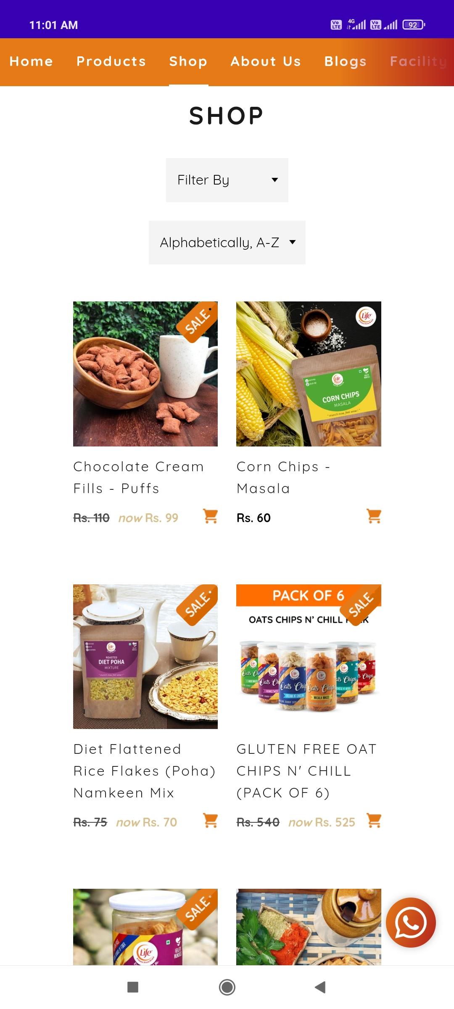The width and height of the screenshot is (454, 1009).
Task: Open the About Us tab
Action: (x=266, y=61)
